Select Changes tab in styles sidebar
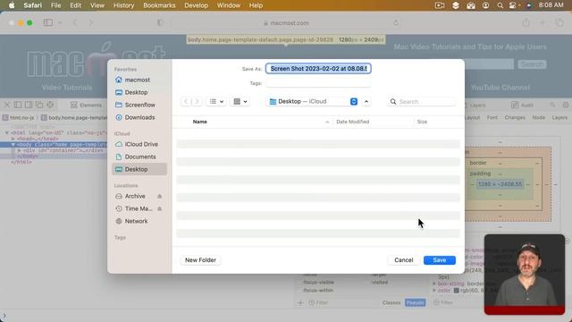The image size is (572, 322). coord(515,117)
